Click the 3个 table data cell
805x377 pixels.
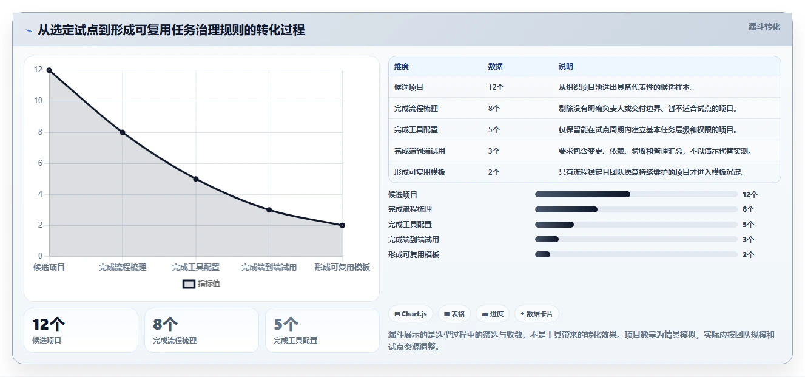[x=494, y=151]
